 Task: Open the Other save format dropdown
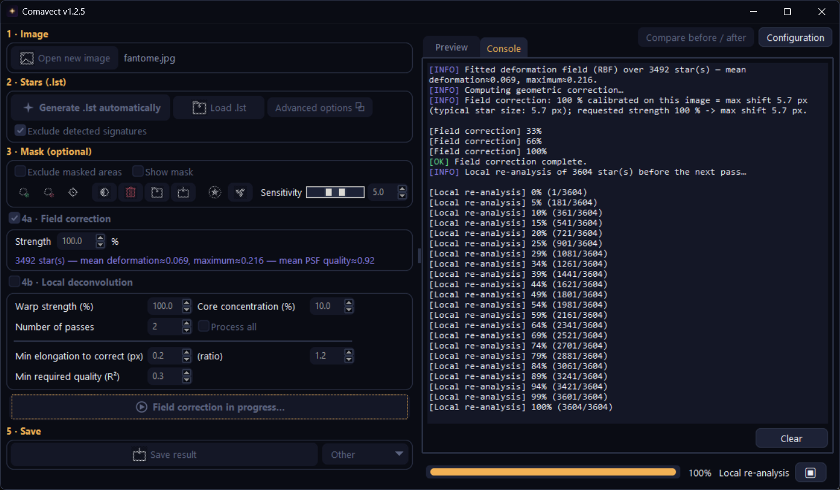coord(365,454)
